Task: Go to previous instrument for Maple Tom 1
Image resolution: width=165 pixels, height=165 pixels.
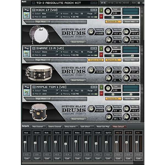Action: 92,87
